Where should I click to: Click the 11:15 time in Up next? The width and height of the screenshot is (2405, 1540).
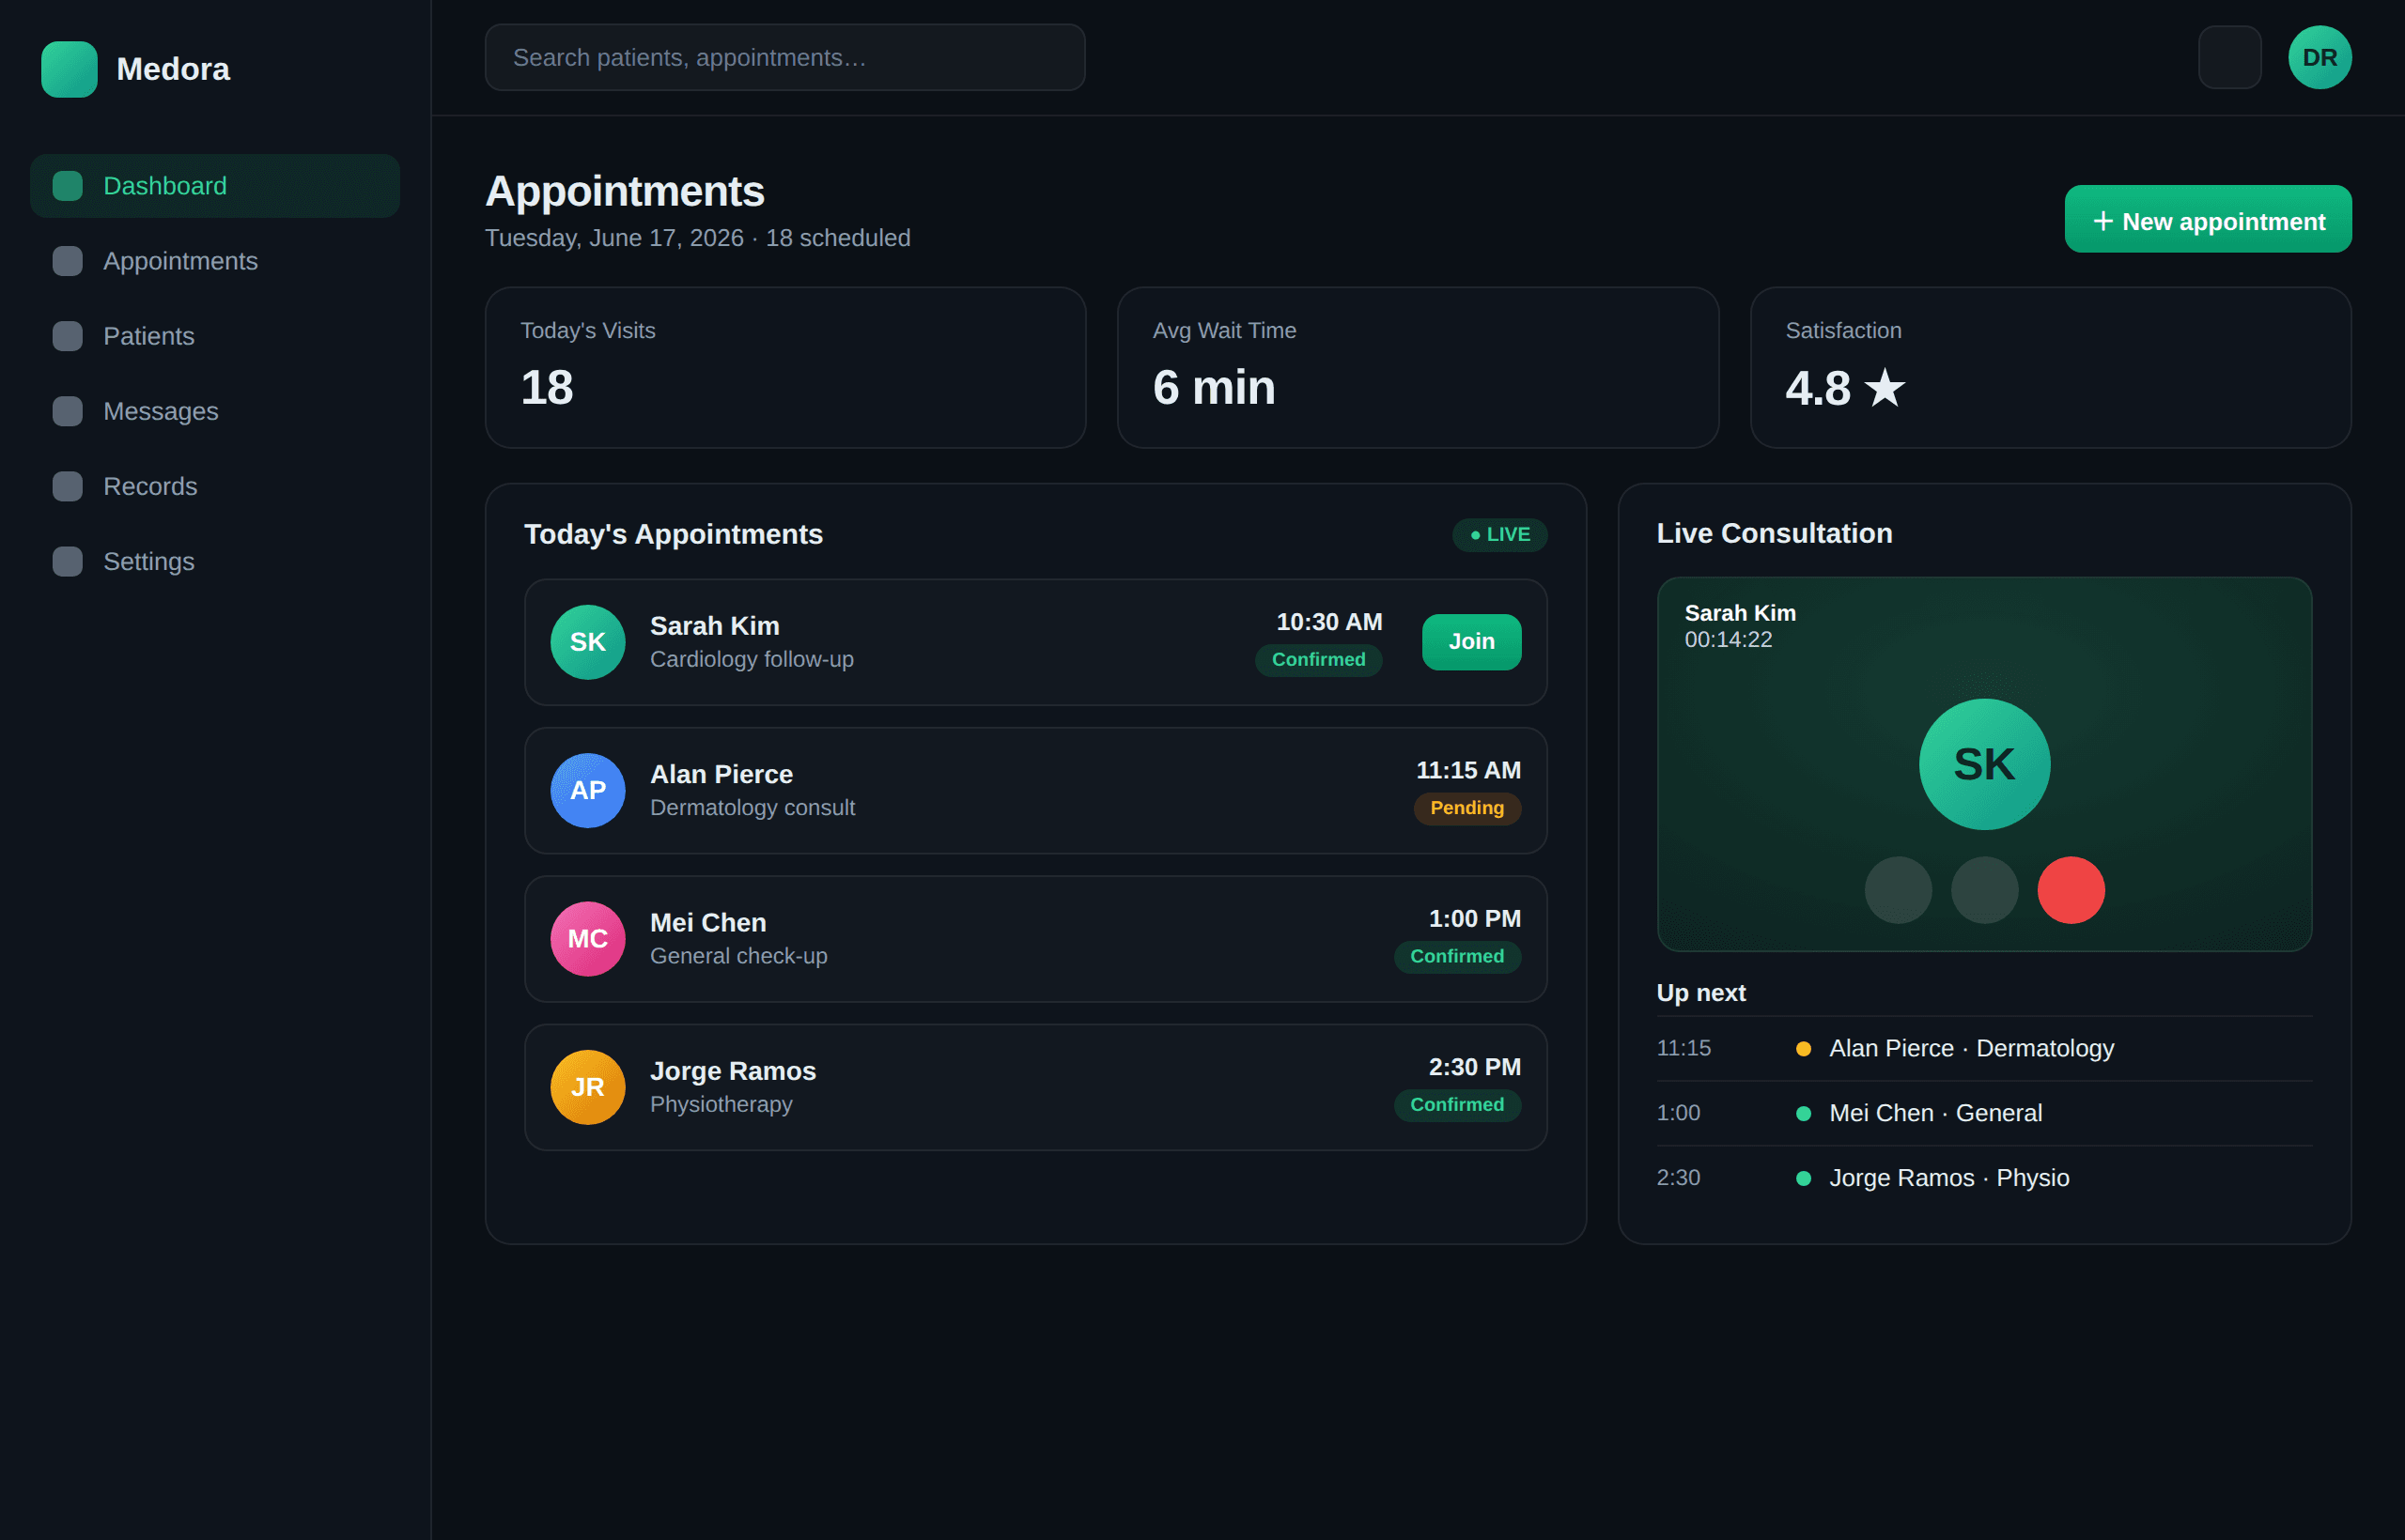[1683, 1048]
